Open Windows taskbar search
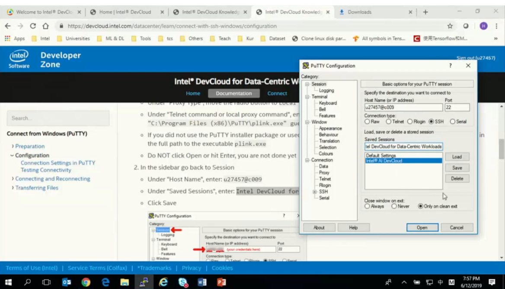This screenshot has width=505, height=289. click(x=27, y=282)
